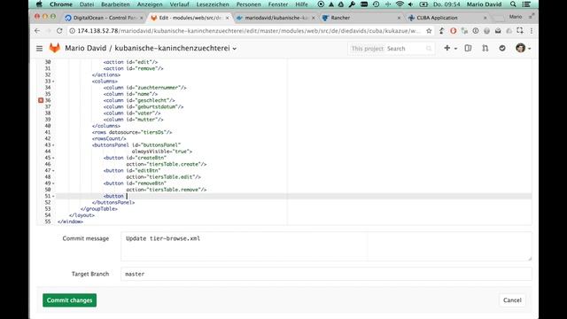Switch to the mariodavid/kubanische tab
Viewport: 567px width, 319px height.
pos(275,18)
